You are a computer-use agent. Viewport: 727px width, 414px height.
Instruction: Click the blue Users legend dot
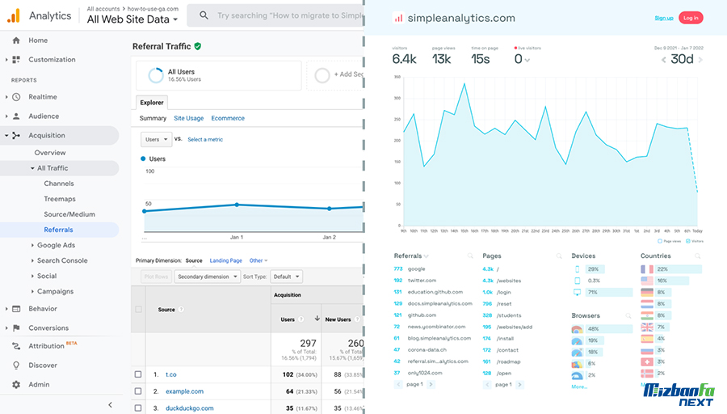click(143, 158)
